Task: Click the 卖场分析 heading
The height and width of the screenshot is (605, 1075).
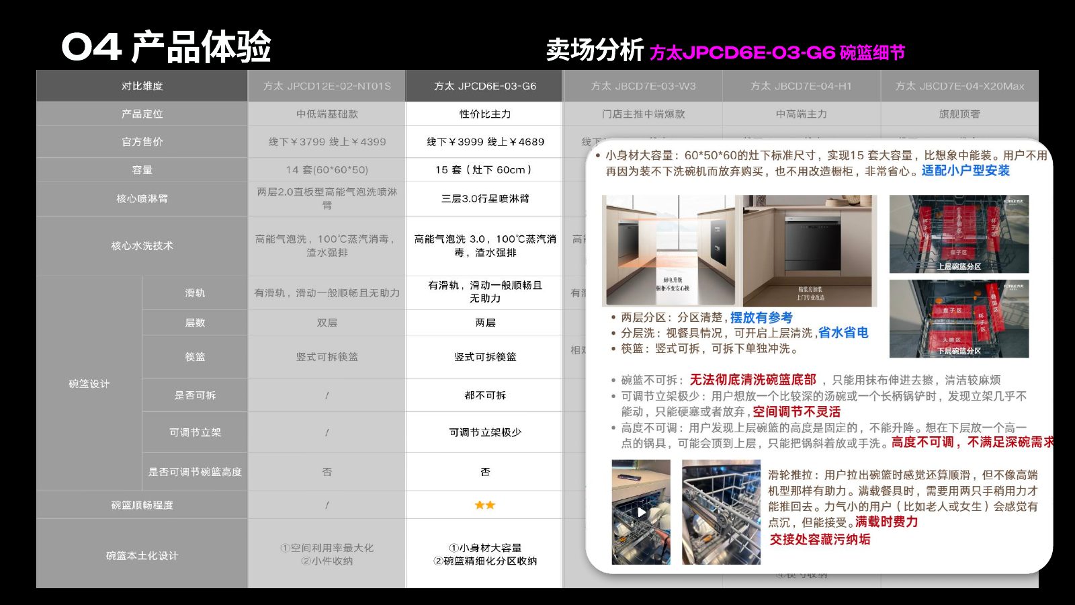Action: [x=595, y=49]
